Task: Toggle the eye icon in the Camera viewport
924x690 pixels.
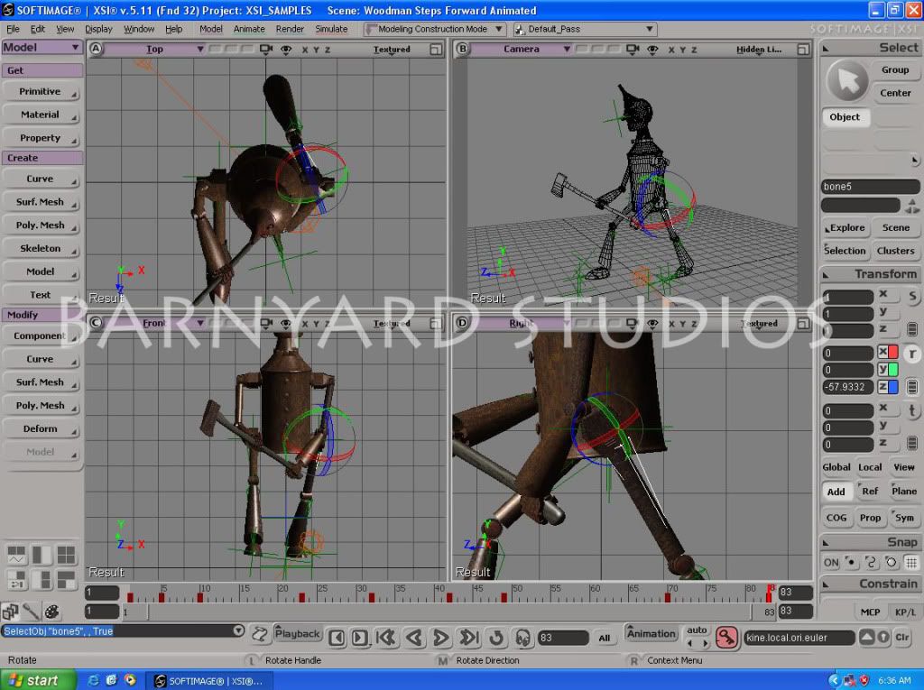Action: 652,50
